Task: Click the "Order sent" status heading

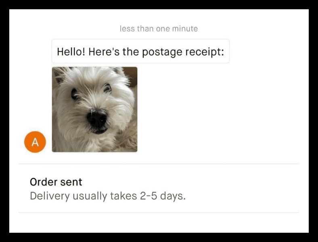Action: [x=56, y=182]
